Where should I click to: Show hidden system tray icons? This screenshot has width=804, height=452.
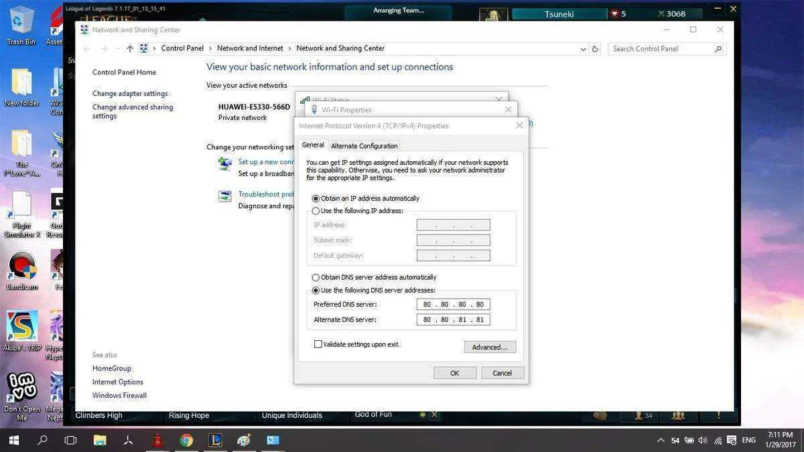661,440
